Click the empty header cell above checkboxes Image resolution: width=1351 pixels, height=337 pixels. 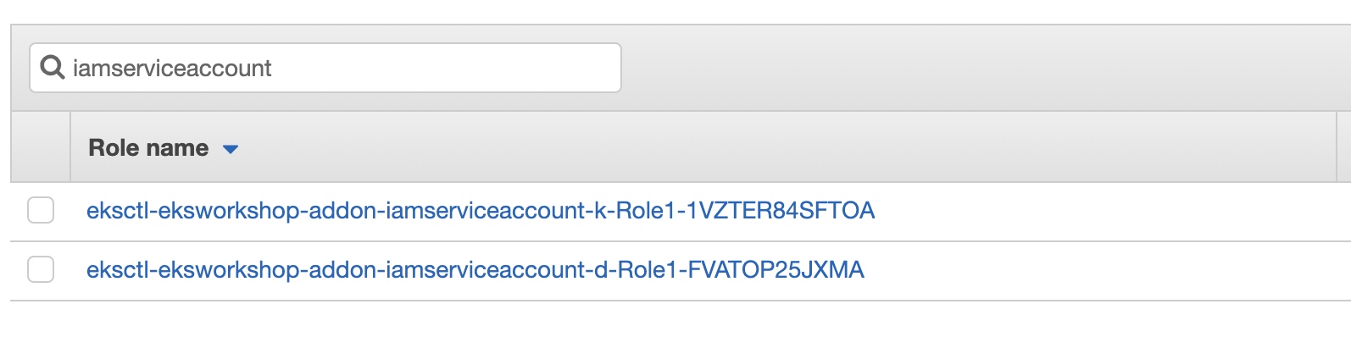coord(41,147)
